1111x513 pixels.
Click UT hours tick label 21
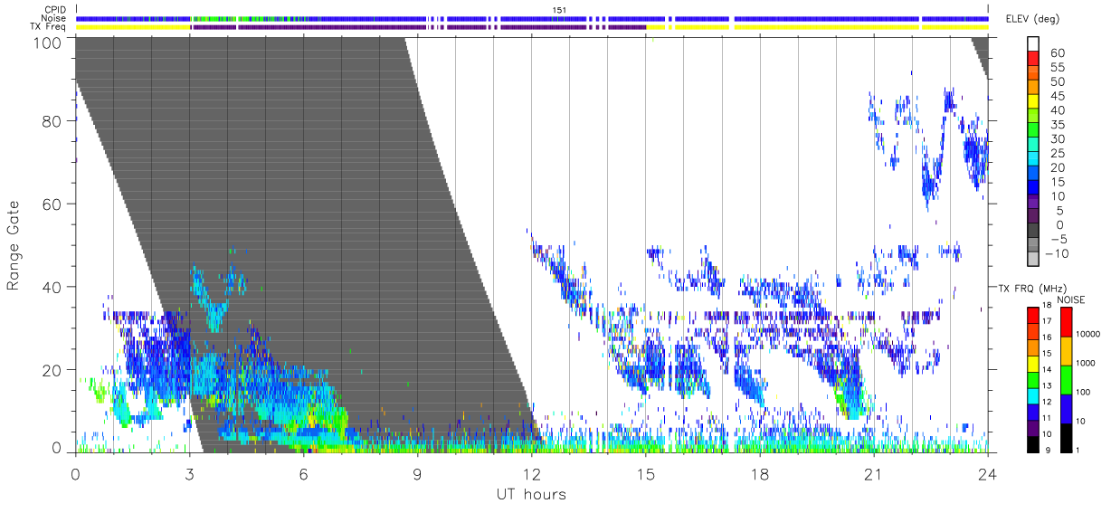click(x=873, y=474)
